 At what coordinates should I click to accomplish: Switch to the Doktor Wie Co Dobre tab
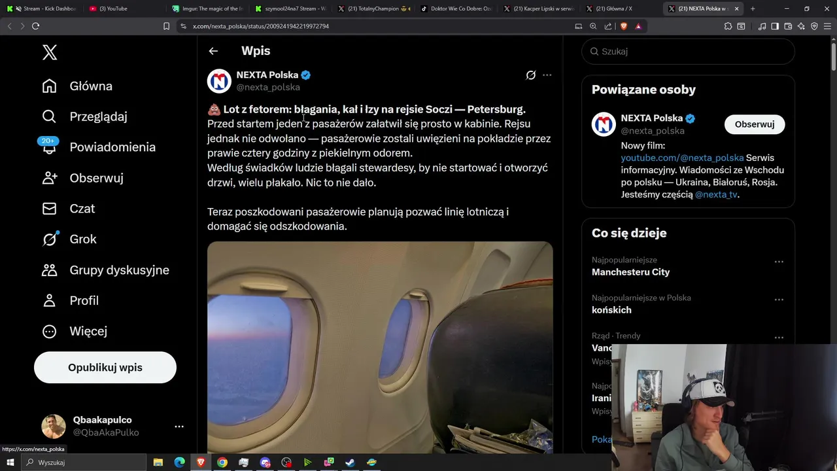456,9
